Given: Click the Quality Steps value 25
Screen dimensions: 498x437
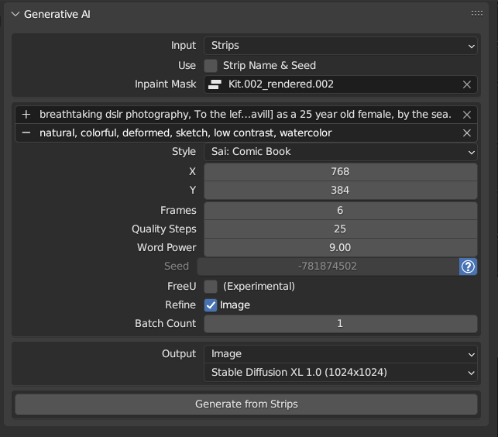Looking at the screenshot, I should coord(341,229).
